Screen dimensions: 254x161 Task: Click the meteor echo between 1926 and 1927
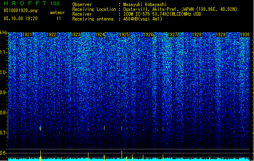pyautogui.click(x=163, y=128)
